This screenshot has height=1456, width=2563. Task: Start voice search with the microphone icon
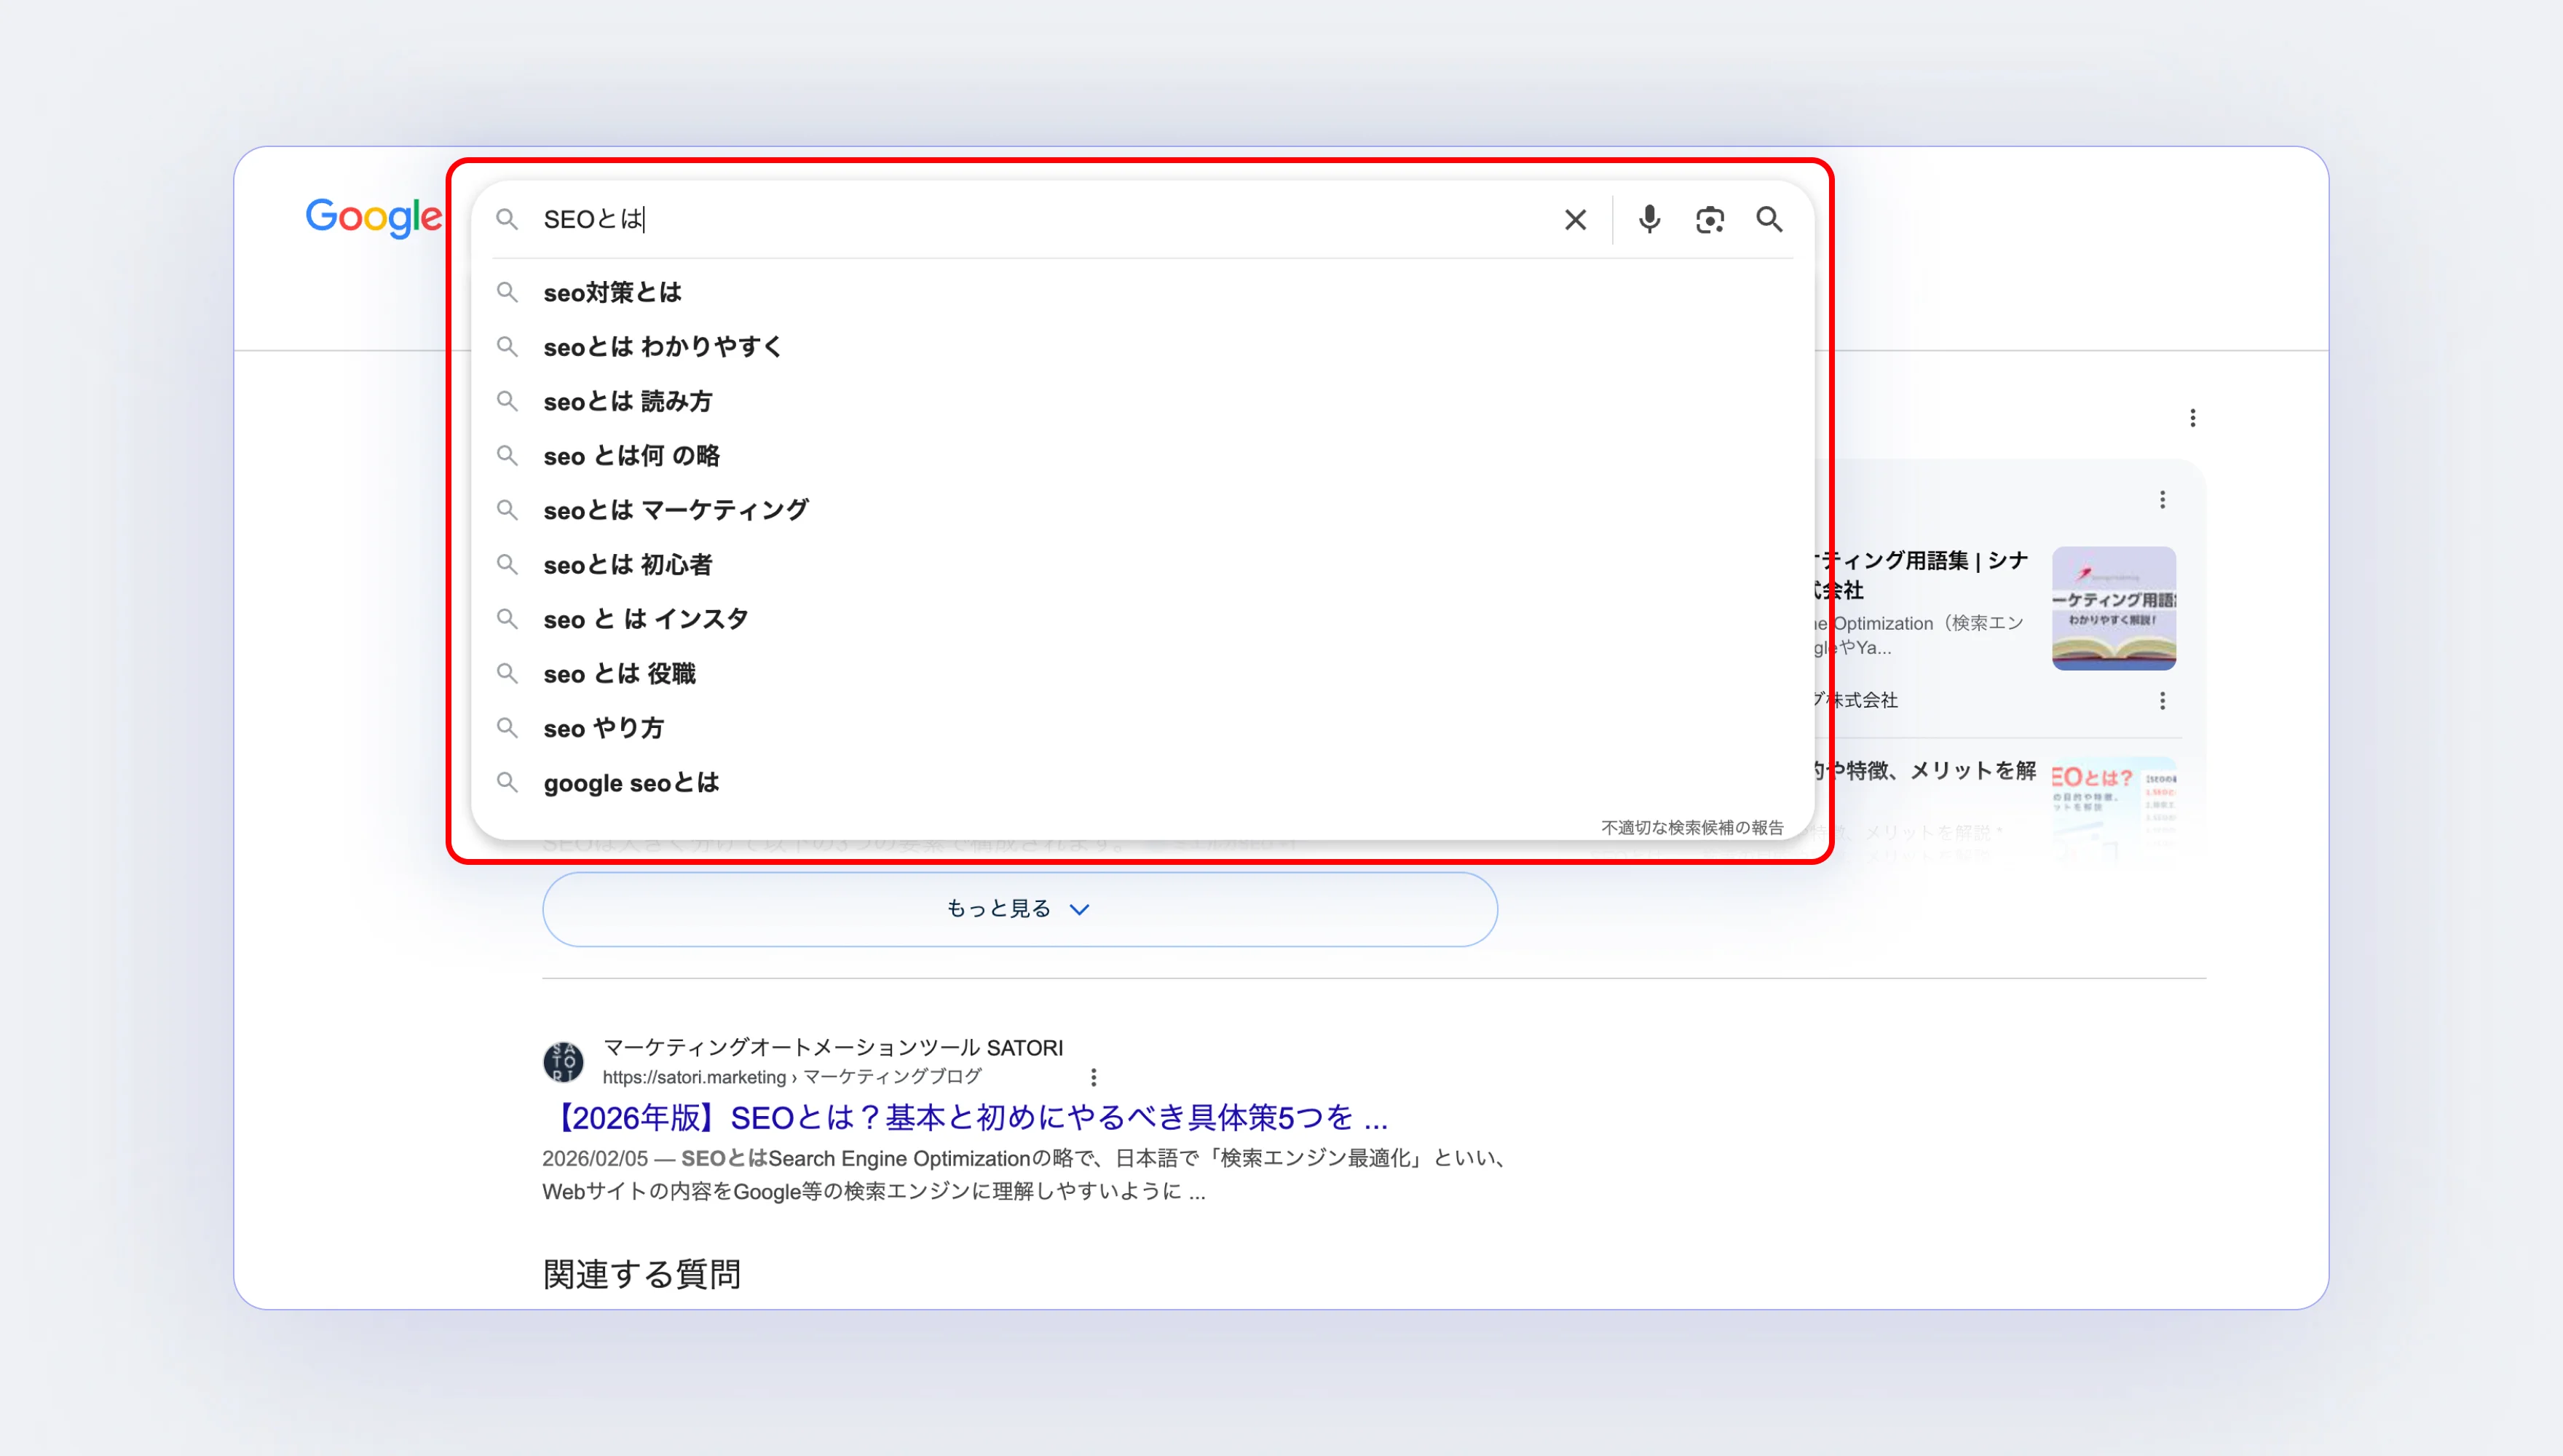[x=1649, y=219]
